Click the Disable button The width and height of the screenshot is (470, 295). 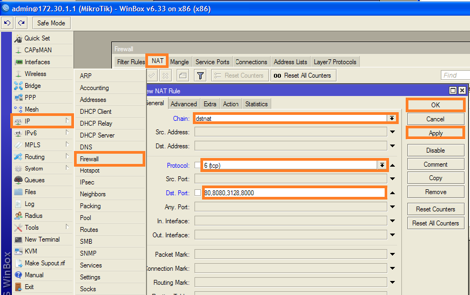pyautogui.click(x=435, y=150)
